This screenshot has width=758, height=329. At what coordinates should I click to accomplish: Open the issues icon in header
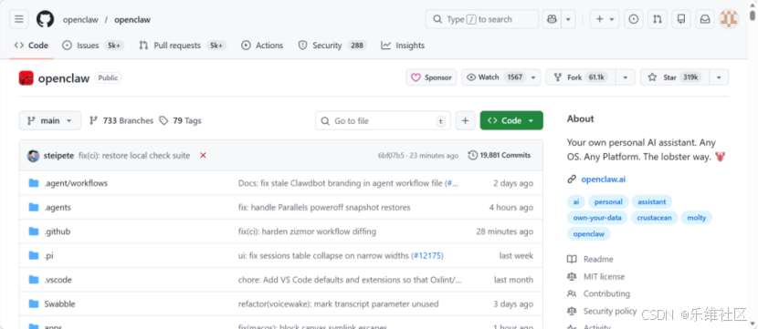click(633, 19)
